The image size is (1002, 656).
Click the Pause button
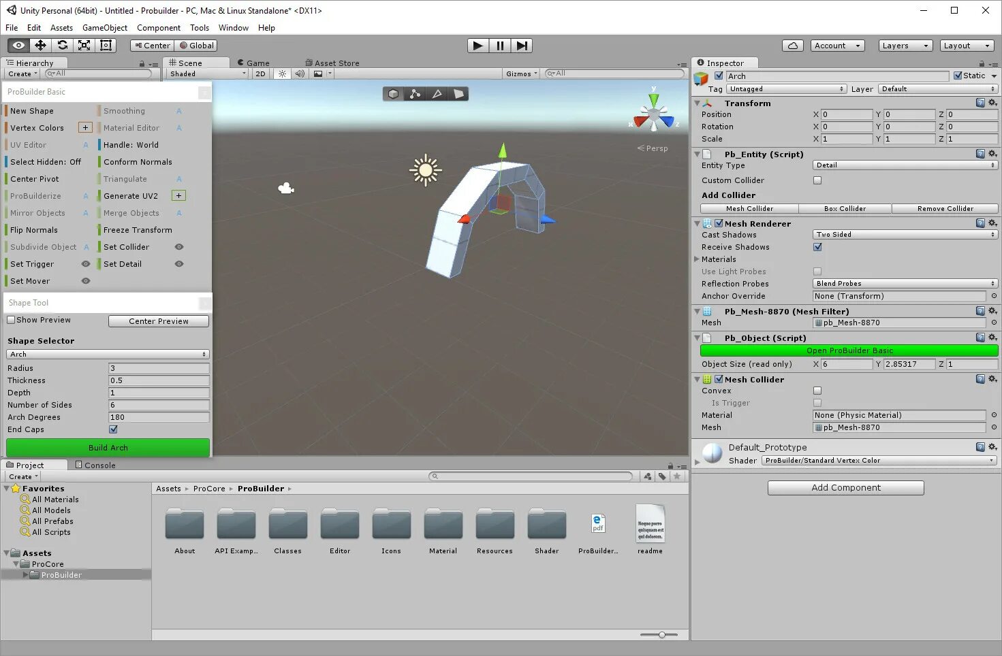tap(500, 46)
